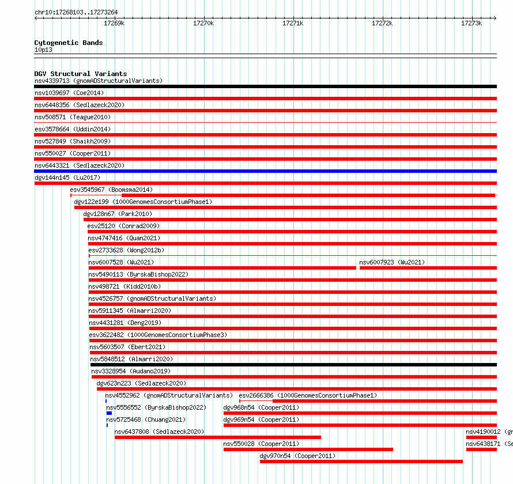Click dgv969n54 (Cooper2011) label
The width and height of the screenshot is (513, 484).
pos(261,419)
